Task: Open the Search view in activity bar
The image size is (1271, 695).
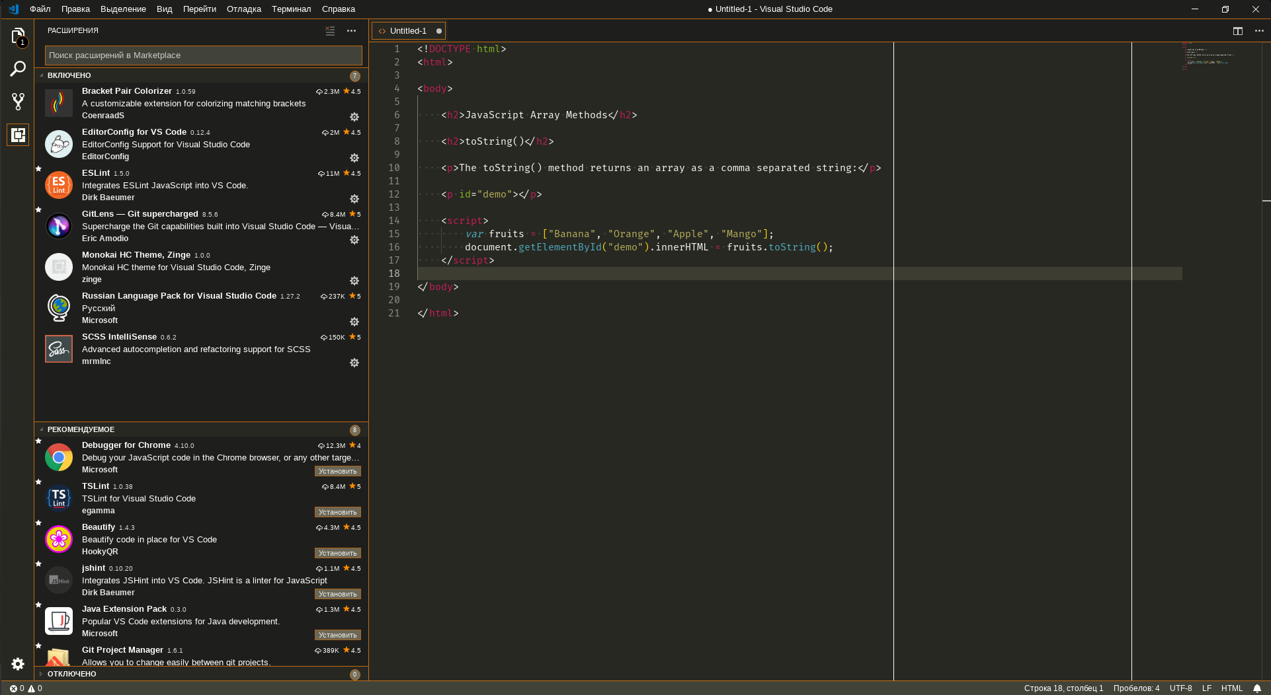Action: [18, 69]
